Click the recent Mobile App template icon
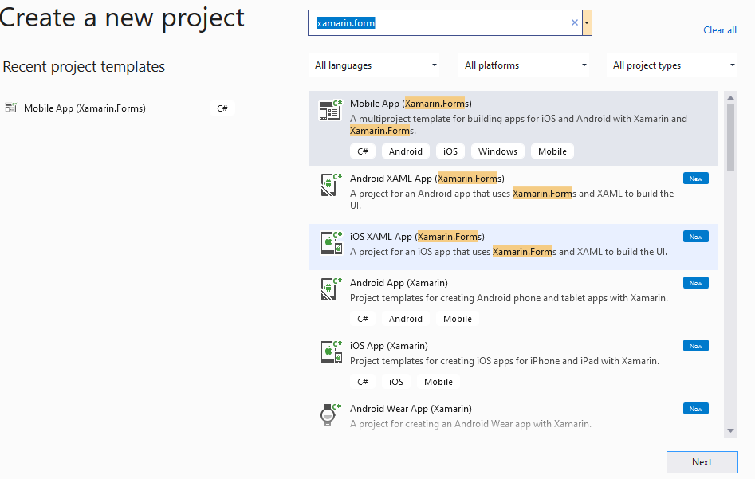The height and width of the screenshot is (479, 755). pyautogui.click(x=10, y=108)
